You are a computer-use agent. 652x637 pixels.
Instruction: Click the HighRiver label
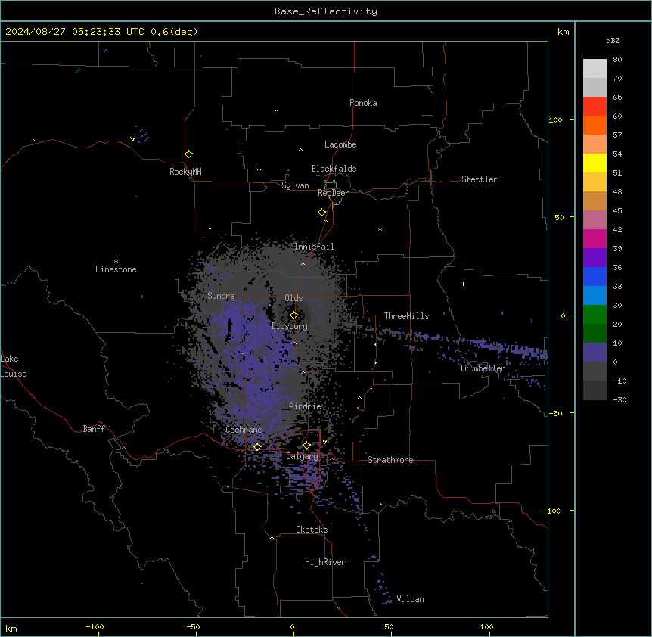[x=325, y=562]
